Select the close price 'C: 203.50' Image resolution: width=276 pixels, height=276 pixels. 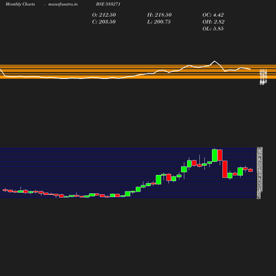pos(104,22)
